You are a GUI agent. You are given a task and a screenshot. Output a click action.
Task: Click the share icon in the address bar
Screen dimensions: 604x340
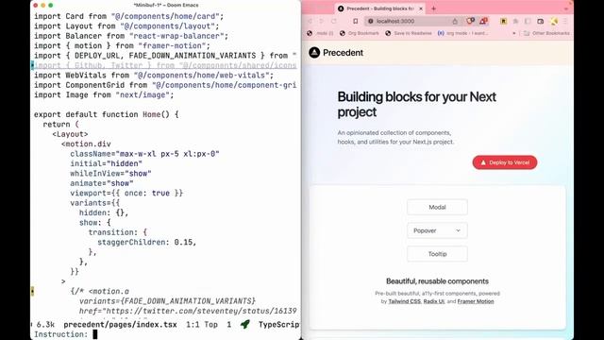coord(455,21)
